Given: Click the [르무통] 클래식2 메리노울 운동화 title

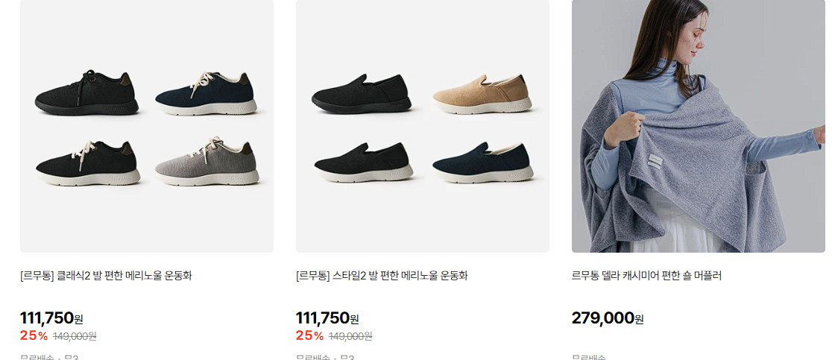Looking at the screenshot, I should pos(106,276).
